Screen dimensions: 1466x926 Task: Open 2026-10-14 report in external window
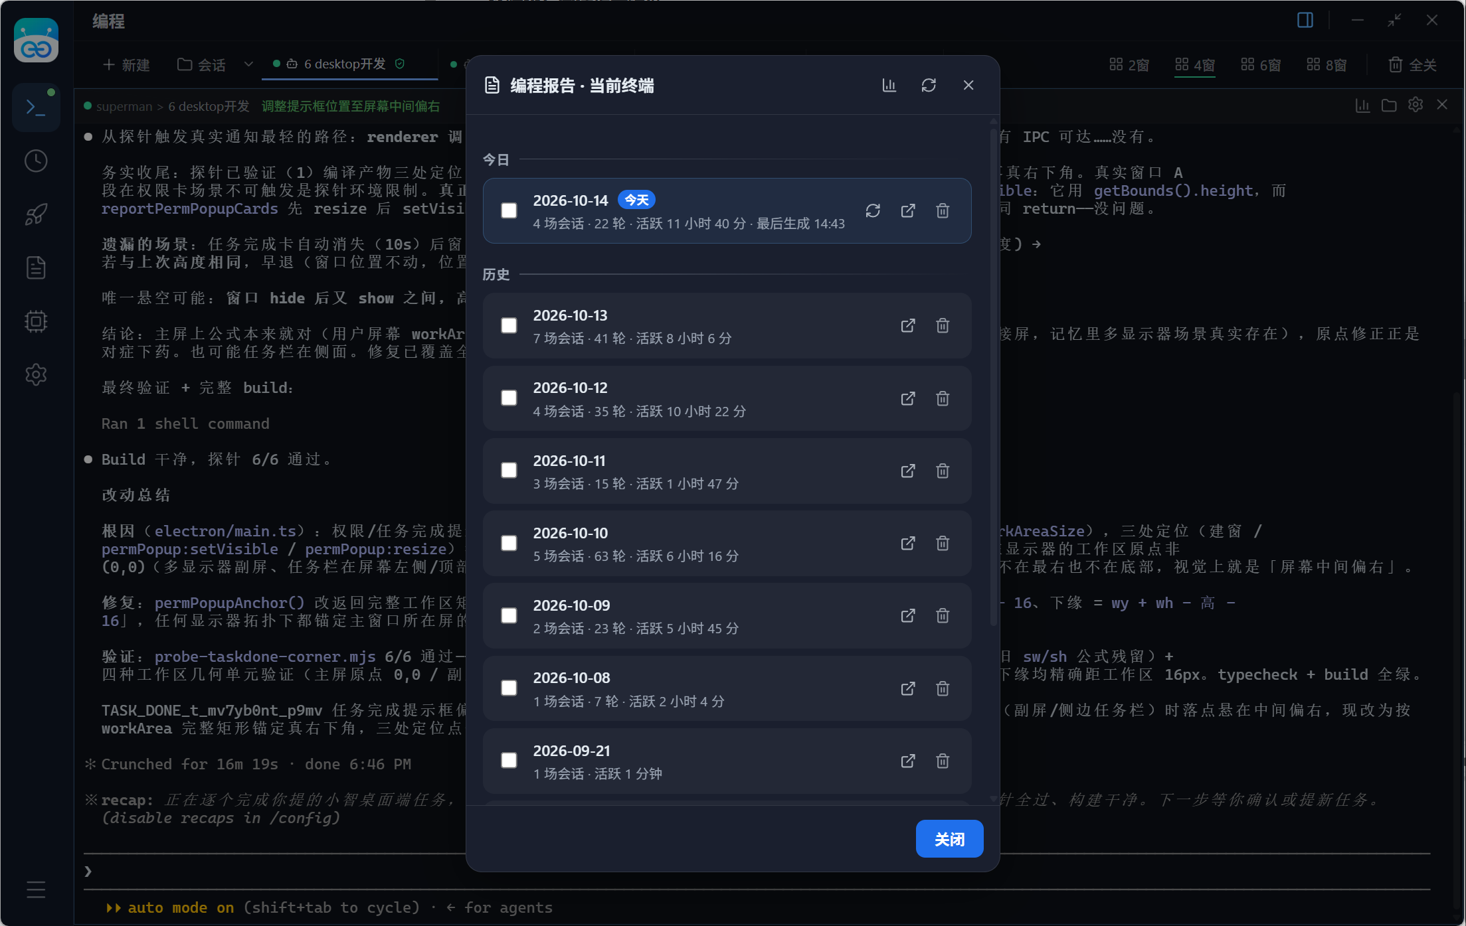pyautogui.click(x=908, y=210)
